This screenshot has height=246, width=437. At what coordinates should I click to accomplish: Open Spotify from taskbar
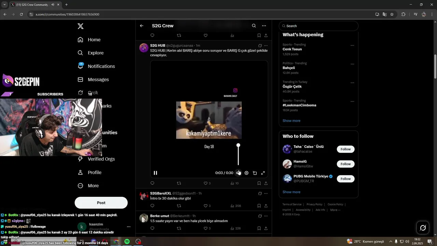point(127,242)
